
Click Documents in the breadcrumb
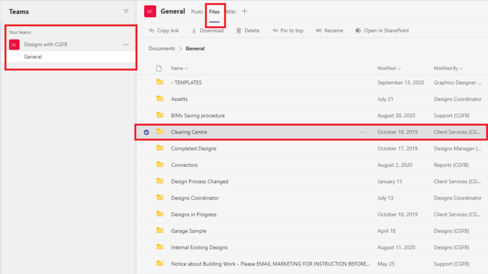click(x=162, y=48)
